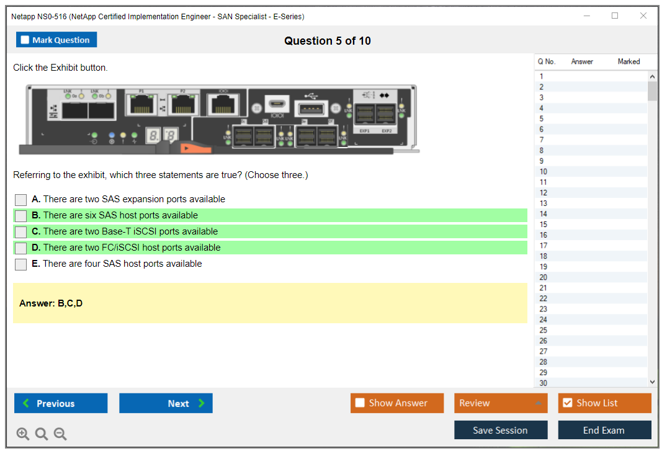The image size is (667, 456).
Task: Click the zoom in magnifier icon
Action: 23,434
